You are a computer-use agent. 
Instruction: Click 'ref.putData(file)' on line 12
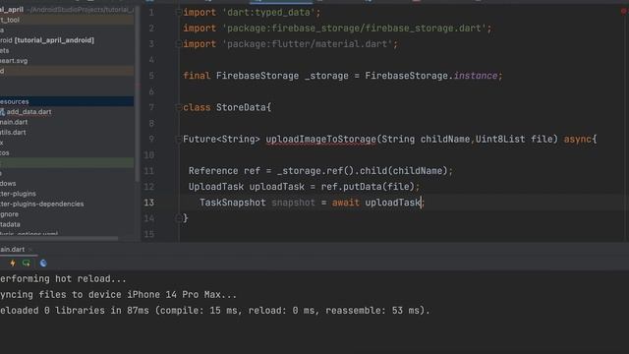click(x=368, y=187)
